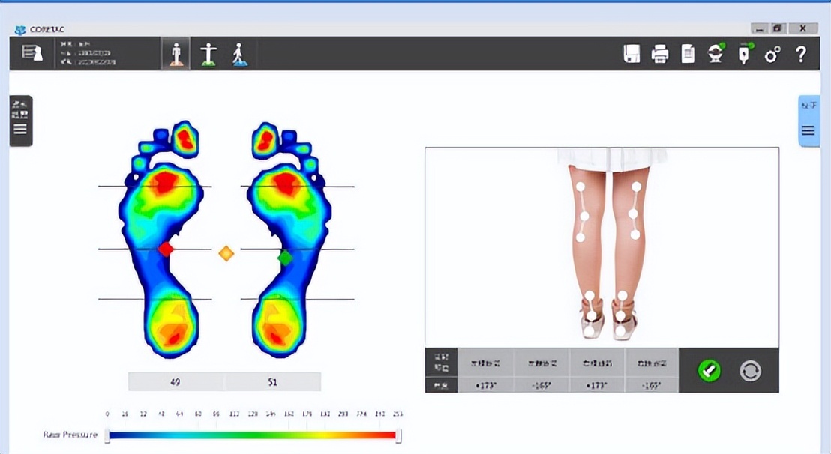Click the patient info text in toolbar

(x=88, y=53)
